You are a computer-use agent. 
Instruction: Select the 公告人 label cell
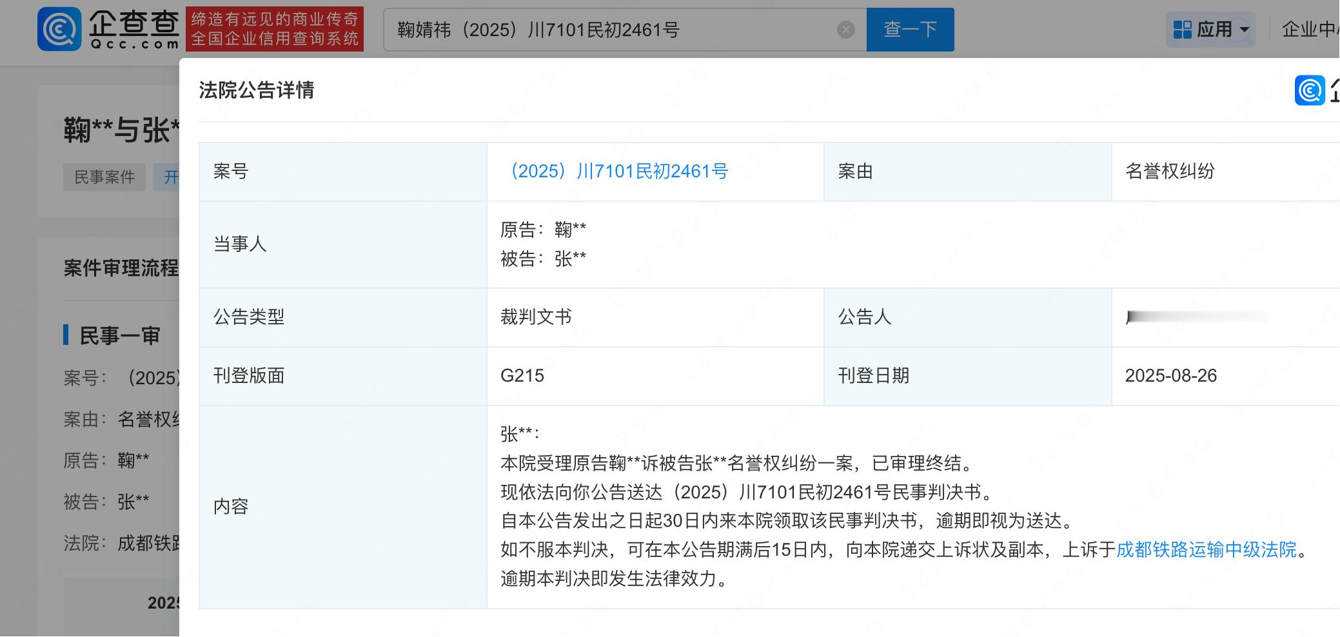coord(967,317)
